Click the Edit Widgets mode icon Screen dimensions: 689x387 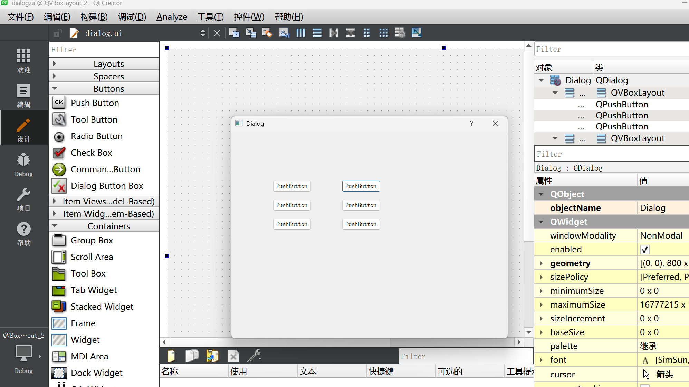click(234, 33)
